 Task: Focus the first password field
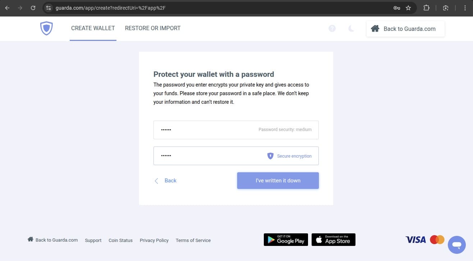pyautogui.click(x=236, y=130)
